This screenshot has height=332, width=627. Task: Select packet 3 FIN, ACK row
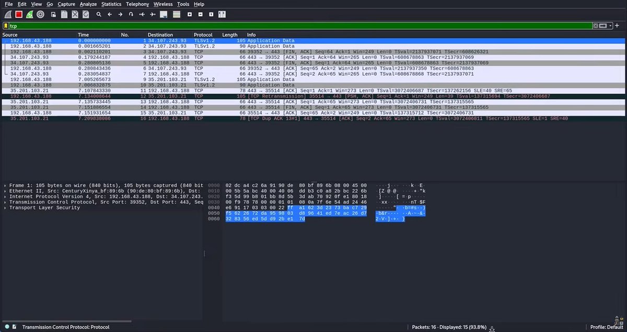pos(313,52)
